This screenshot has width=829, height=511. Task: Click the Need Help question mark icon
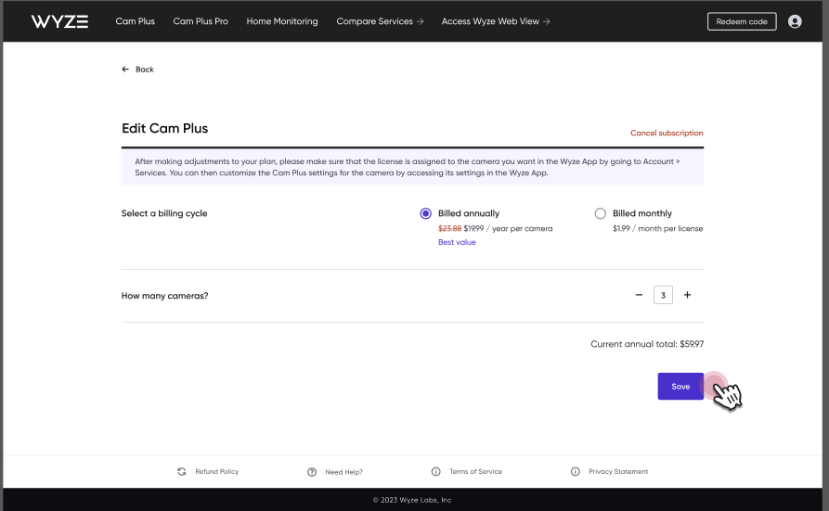coord(312,472)
